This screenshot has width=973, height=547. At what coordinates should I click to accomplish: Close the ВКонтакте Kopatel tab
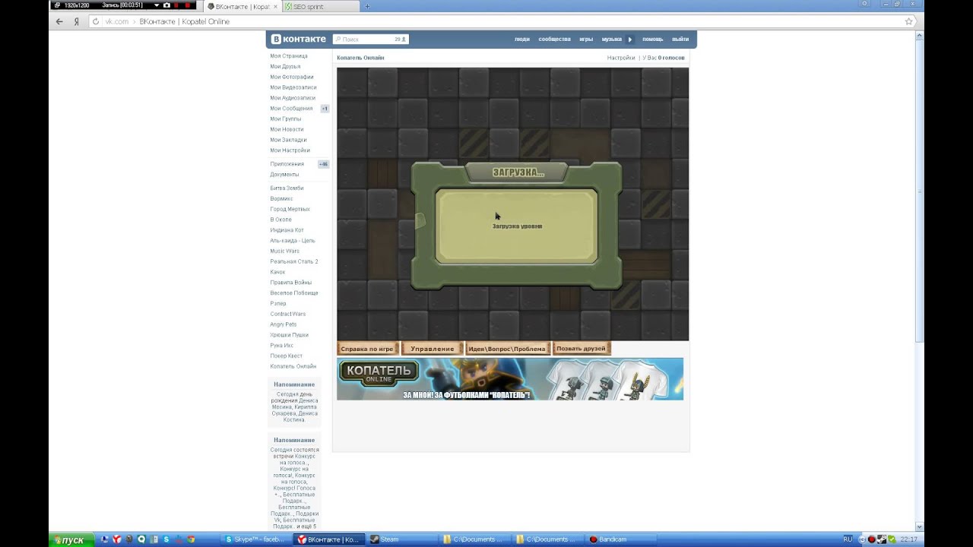point(275,7)
